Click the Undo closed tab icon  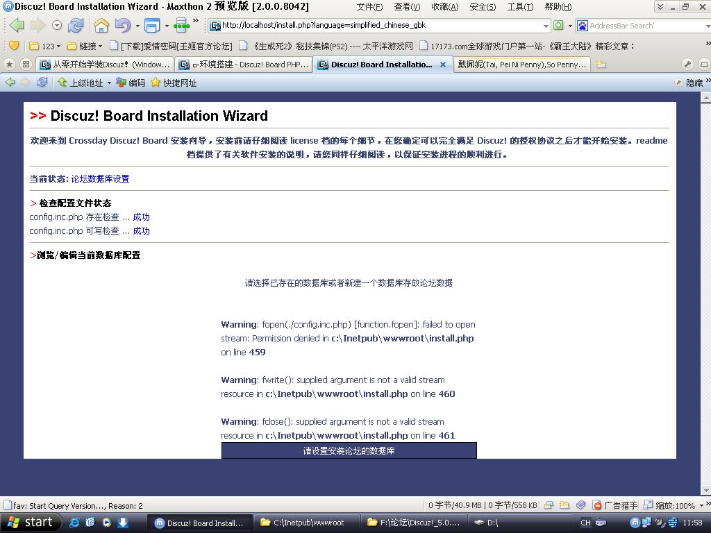click(x=122, y=26)
